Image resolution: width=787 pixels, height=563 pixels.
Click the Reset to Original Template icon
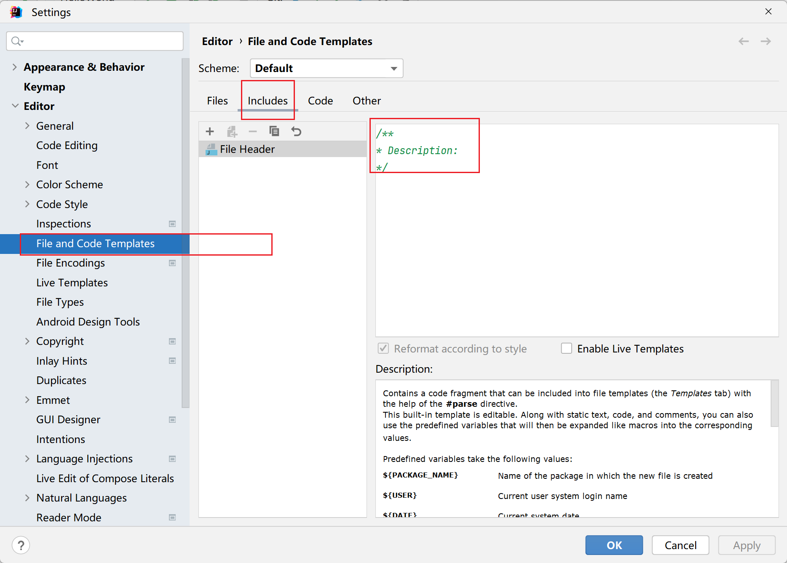(x=296, y=131)
